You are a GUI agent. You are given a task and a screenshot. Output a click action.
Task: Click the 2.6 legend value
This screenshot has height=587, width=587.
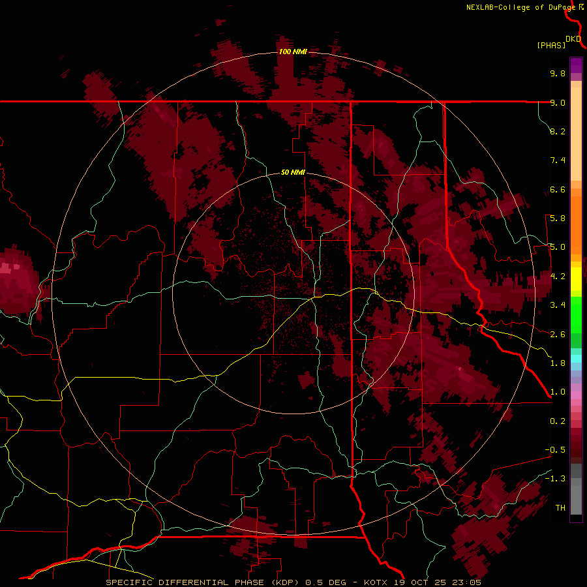[558, 335]
